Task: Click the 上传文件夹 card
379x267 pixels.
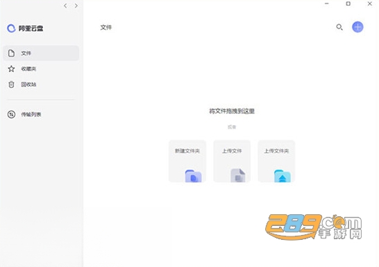Action: [276, 161]
